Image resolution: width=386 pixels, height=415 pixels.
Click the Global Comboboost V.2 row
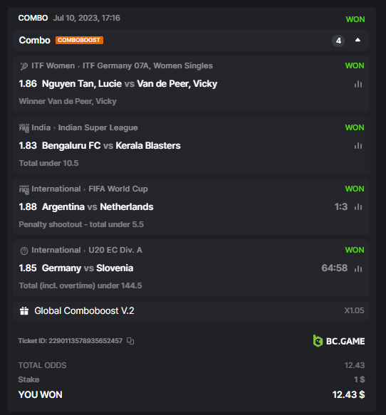[191, 311]
